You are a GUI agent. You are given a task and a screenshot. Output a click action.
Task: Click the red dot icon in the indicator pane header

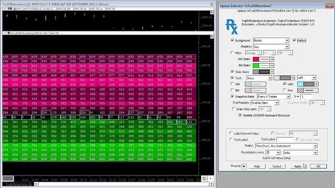tap(8, 33)
